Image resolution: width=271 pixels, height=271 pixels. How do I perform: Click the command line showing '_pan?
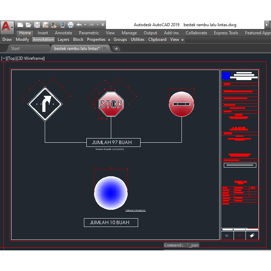(x=181, y=245)
